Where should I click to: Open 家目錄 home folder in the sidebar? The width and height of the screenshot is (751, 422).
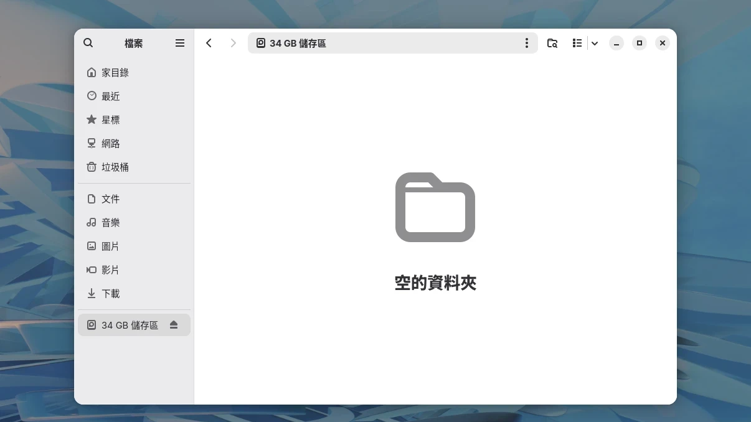coord(115,73)
